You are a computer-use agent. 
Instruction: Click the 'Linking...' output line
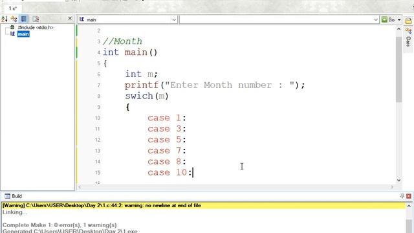pos(15,212)
